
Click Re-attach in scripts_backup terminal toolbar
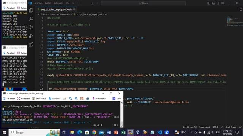[9, 99]
